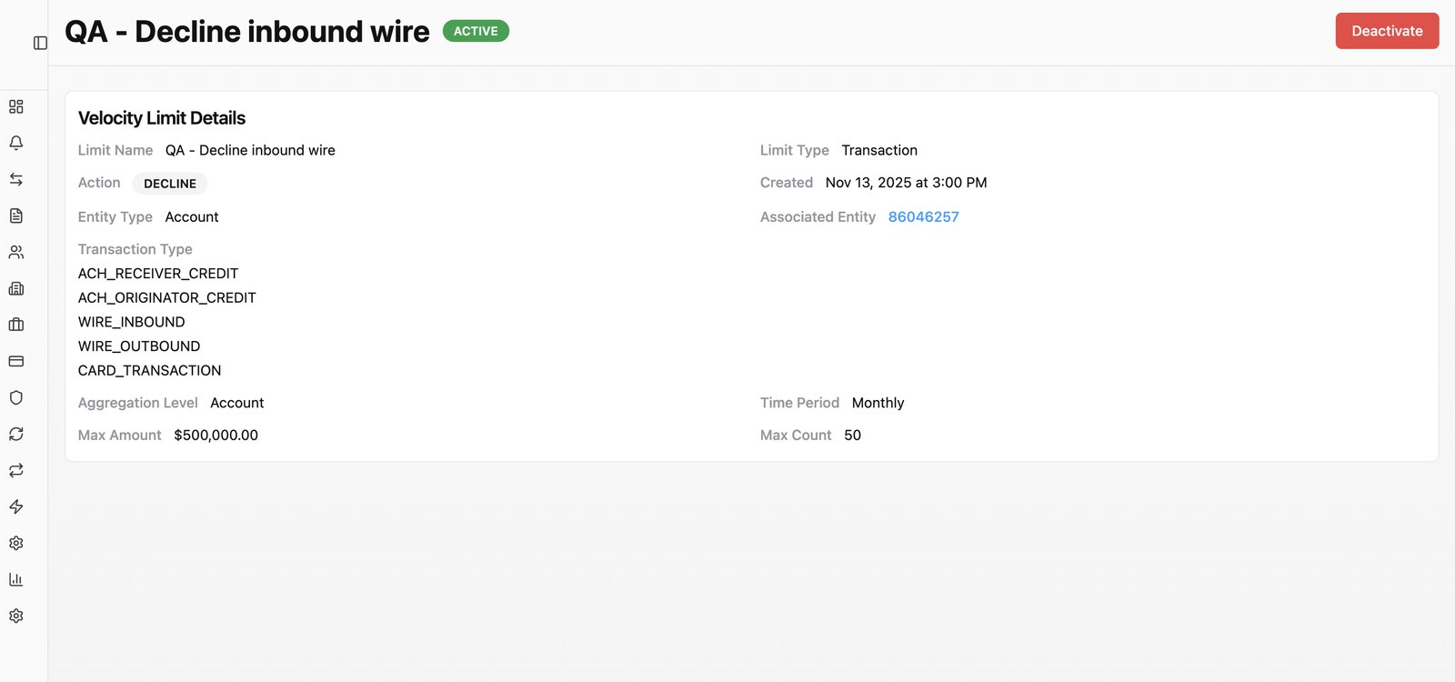Screen dimensions: 1455x682
Task: Open the bar chart reports sidebar icon
Action: coord(16,579)
